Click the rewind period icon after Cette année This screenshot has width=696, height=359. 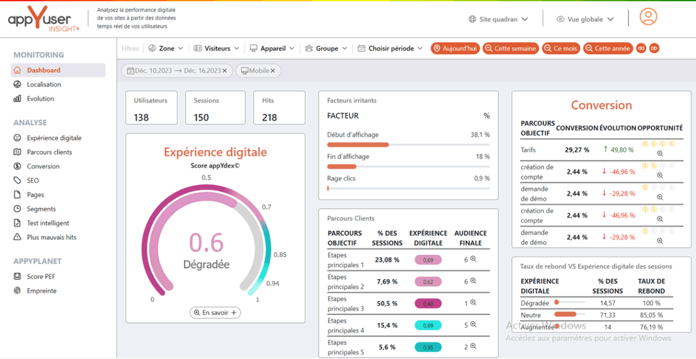point(642,48)
